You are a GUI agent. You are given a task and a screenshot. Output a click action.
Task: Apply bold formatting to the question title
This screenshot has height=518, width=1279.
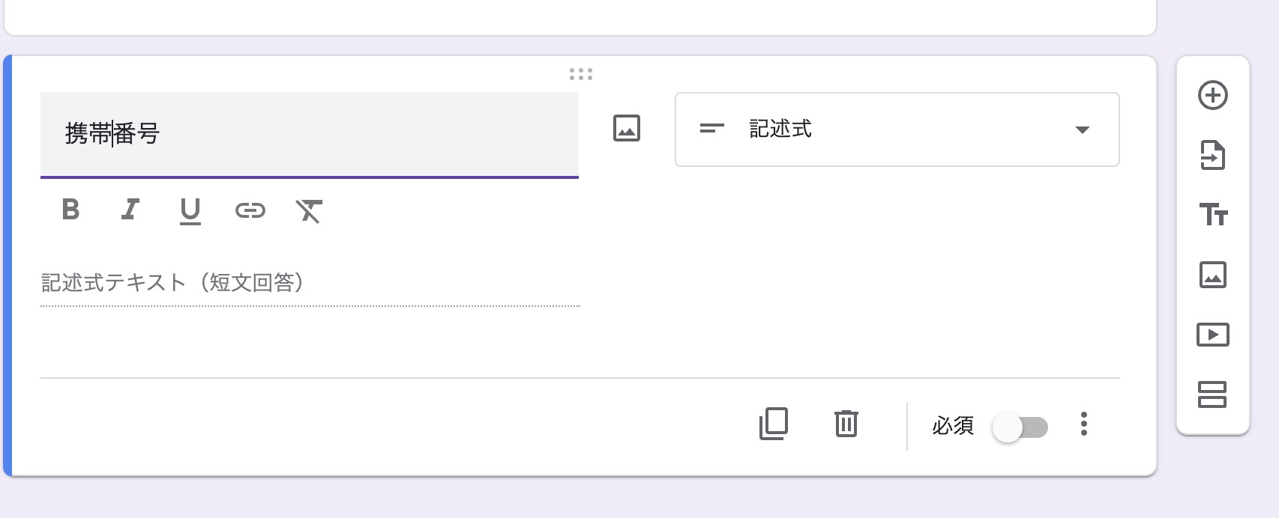pyautogui.click(x=70, y=210)
